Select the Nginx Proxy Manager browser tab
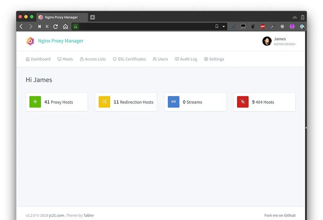This screenshot has height=220, width=323. (x=62, y=17)
